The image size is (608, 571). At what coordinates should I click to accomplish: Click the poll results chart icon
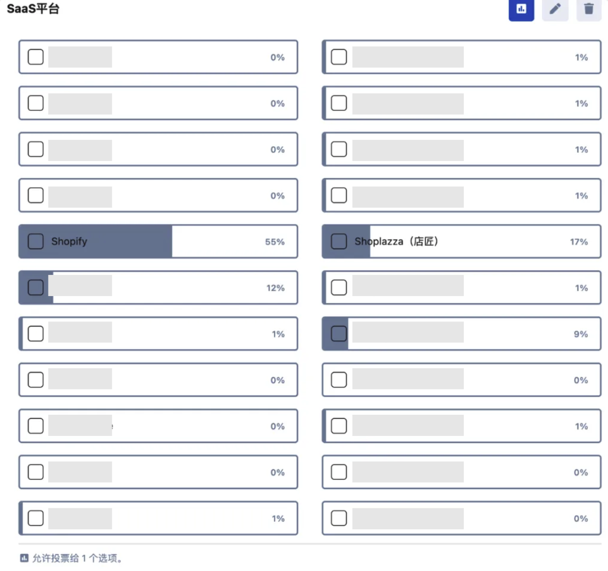pyautogui.click(x=521, y=9)
